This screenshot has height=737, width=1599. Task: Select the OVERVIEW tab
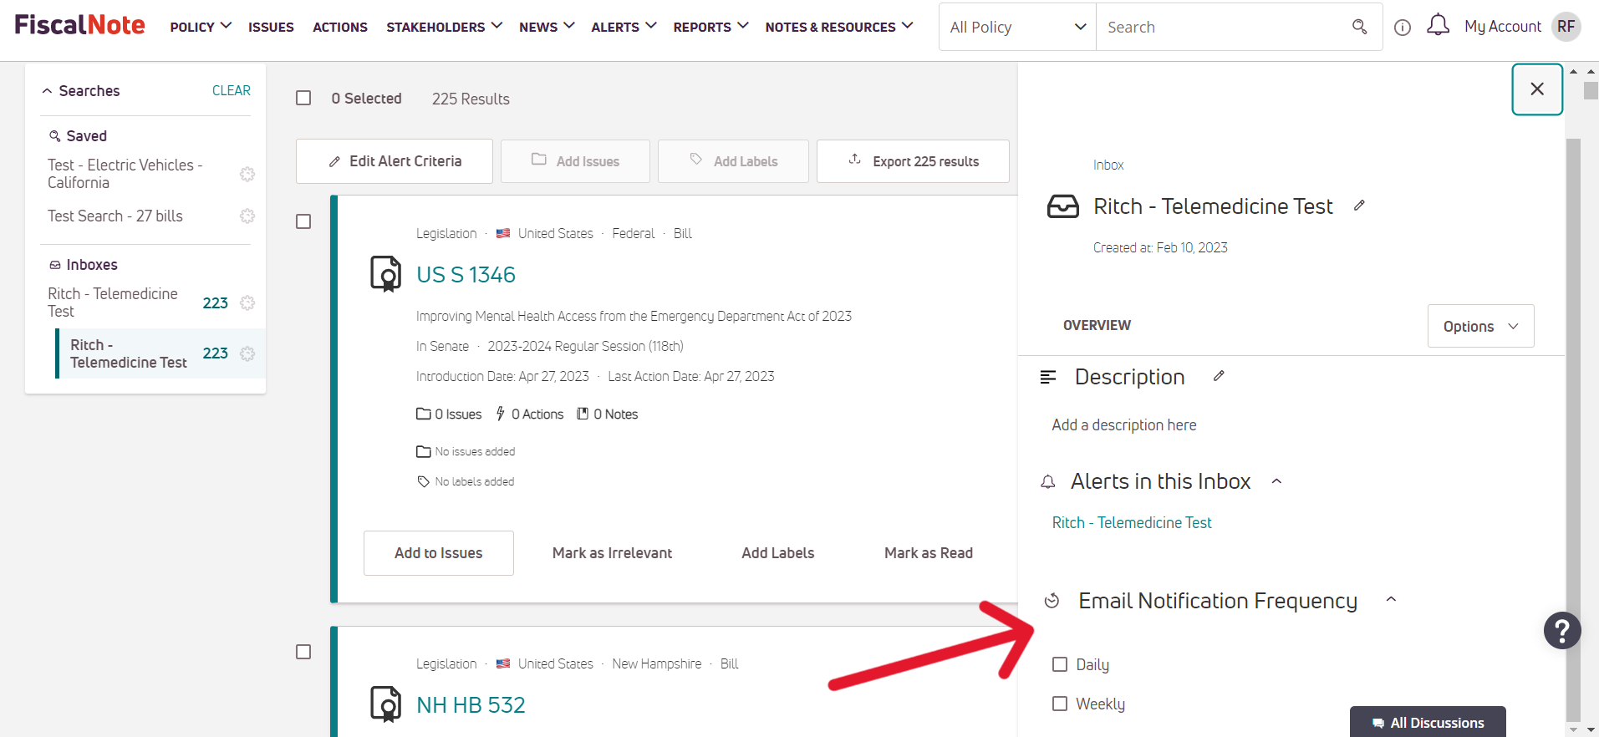coord(1097,325)
